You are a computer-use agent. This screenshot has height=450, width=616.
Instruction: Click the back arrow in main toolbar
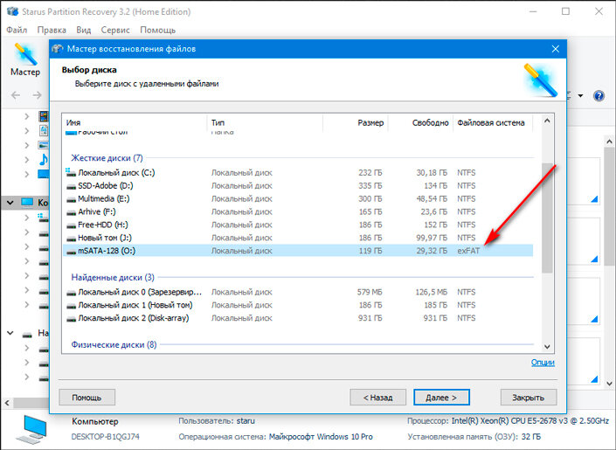[16, 95]
